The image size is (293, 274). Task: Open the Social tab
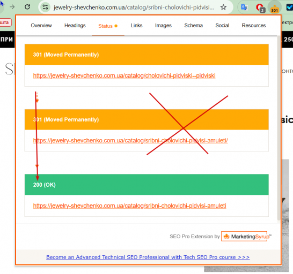click(222, 25)
